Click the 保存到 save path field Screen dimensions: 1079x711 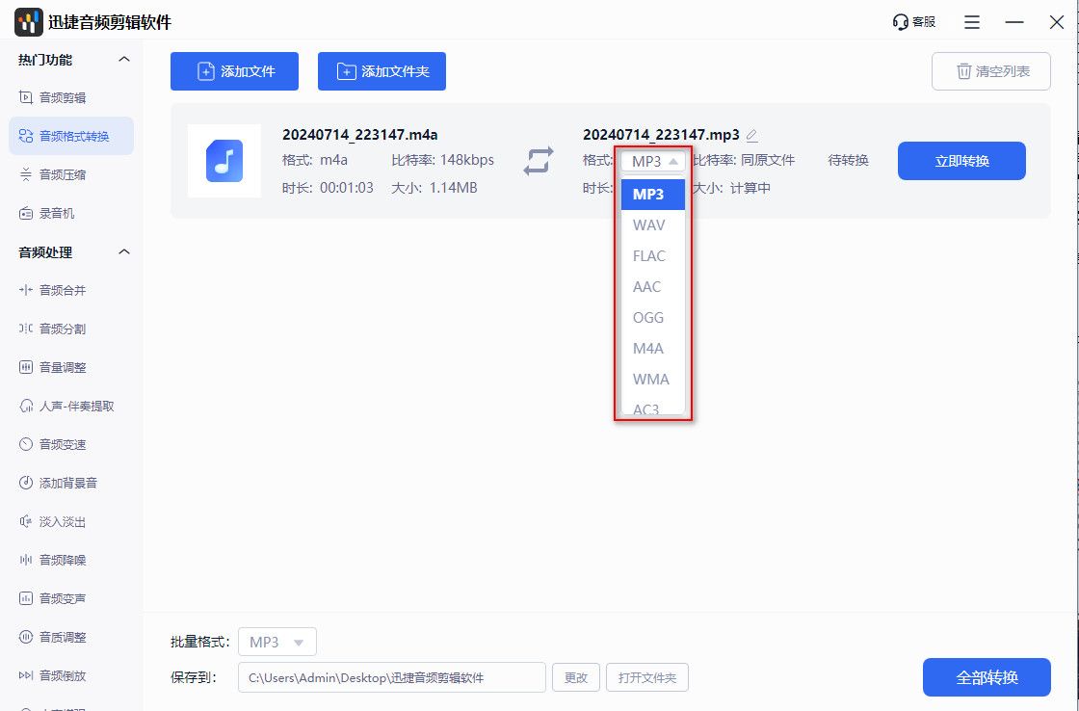[392, 678]
